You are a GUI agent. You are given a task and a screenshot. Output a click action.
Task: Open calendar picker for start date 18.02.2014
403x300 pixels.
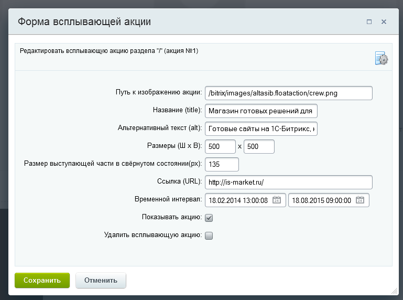point(277,200)
